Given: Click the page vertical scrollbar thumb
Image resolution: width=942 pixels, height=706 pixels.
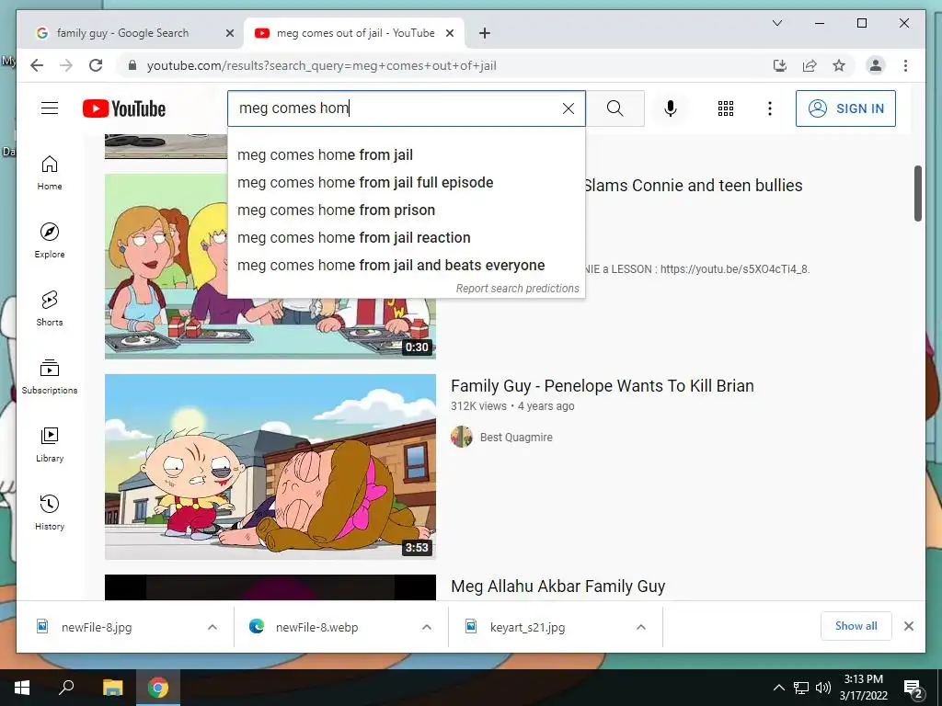Looking at the screenshot, I should 918,193.
